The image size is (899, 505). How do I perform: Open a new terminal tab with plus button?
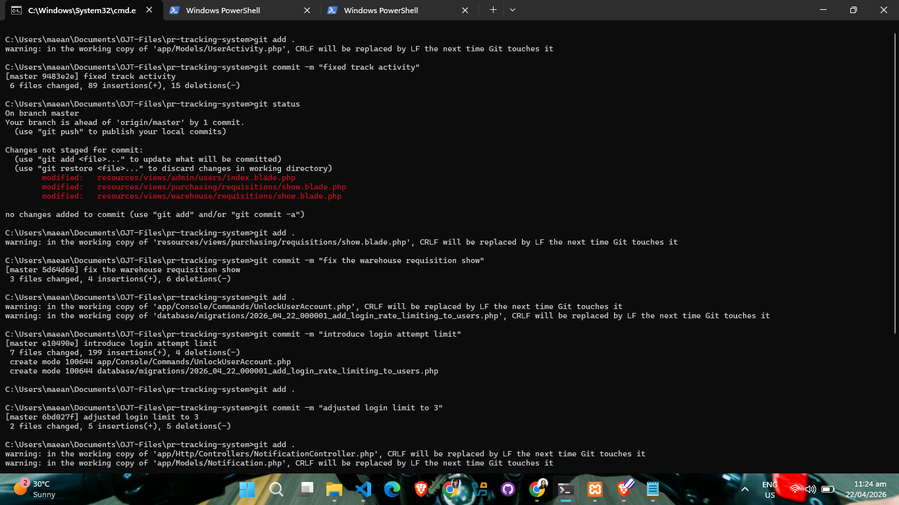click(x=493, y=10)
